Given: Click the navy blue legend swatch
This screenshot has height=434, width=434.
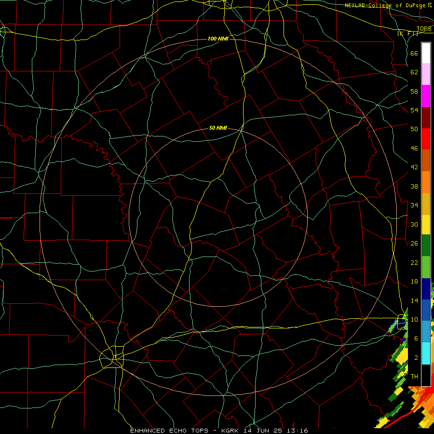Looking at the screenshot, I should click(x=426, y=289).
